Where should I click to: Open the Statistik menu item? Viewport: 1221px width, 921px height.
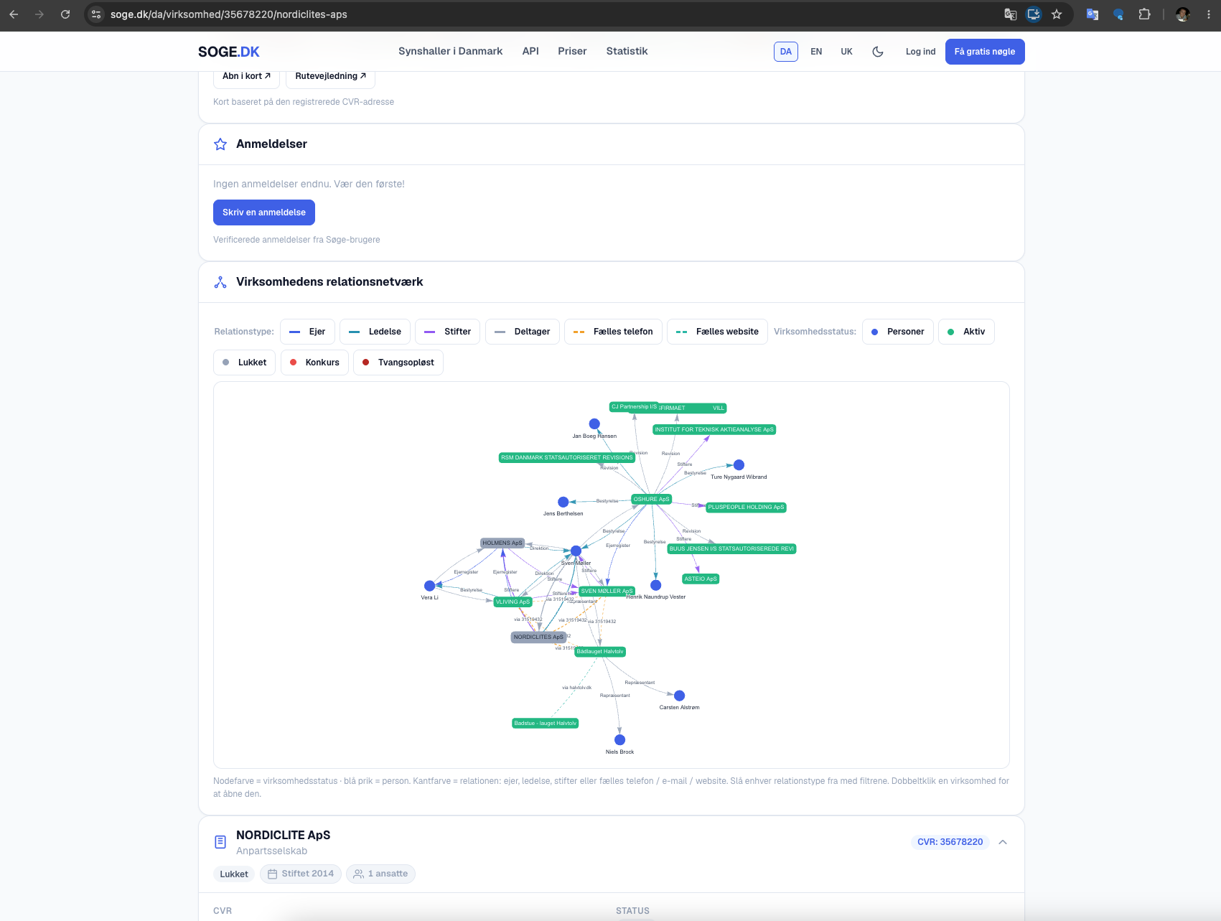pos(627,52)
